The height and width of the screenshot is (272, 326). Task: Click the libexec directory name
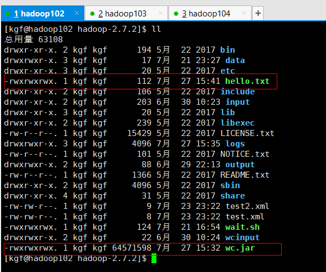237,123
